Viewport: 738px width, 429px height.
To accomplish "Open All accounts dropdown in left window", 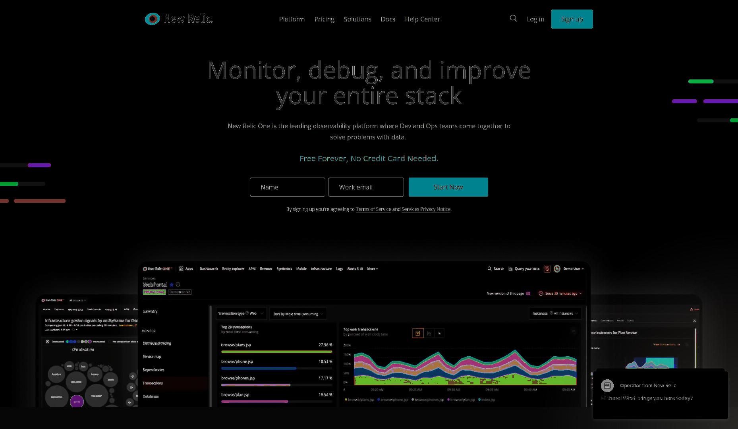I will tap(78, 300).
